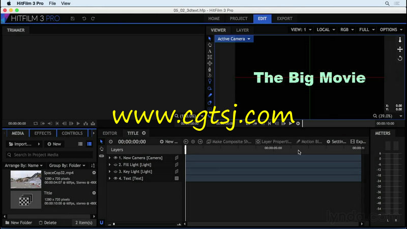The width and height of the screenshot is (407, 229).
Task: Click the Undo icon in header
Action: click(x=84, y=19)
